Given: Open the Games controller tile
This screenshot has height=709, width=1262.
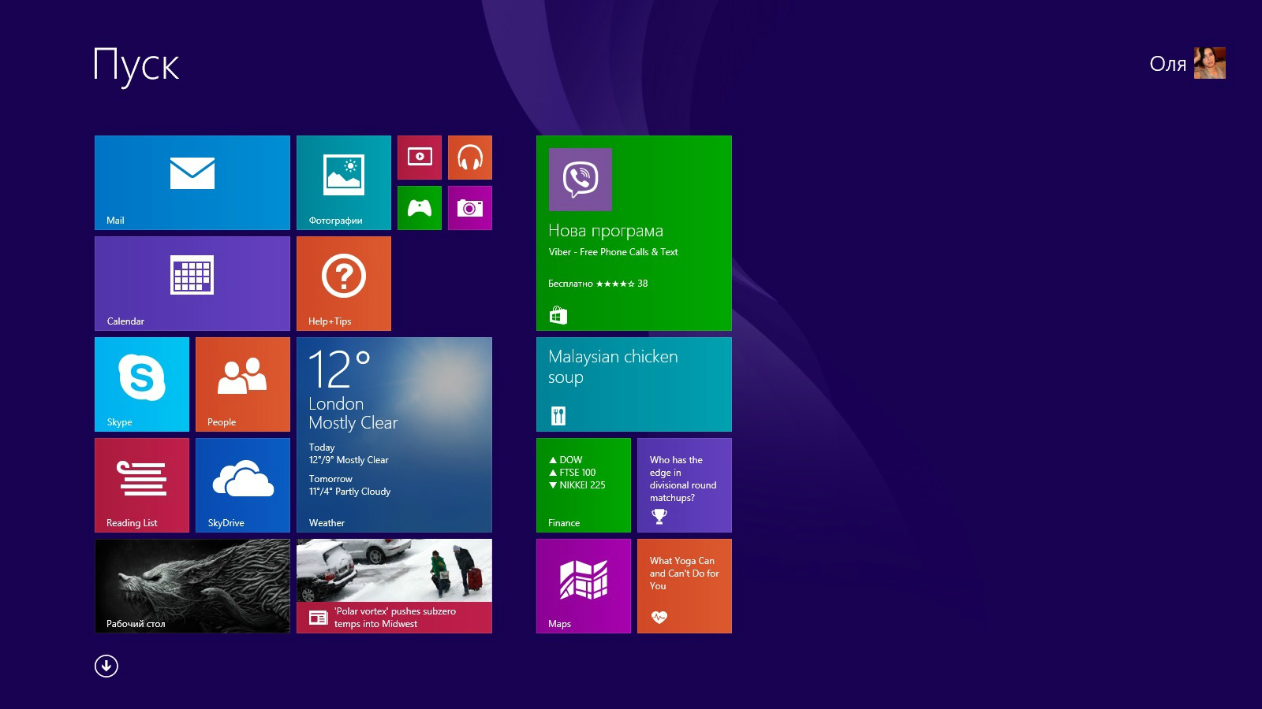Looking at the screenshot, I should pos(420,208).
